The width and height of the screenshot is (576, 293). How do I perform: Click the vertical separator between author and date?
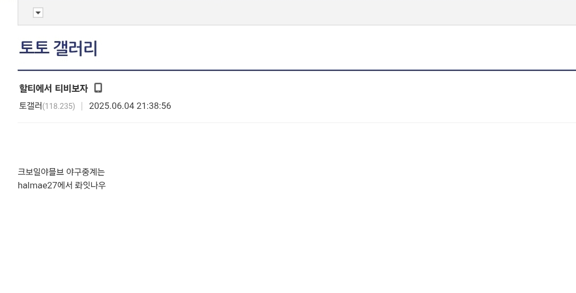pos(82,106)
